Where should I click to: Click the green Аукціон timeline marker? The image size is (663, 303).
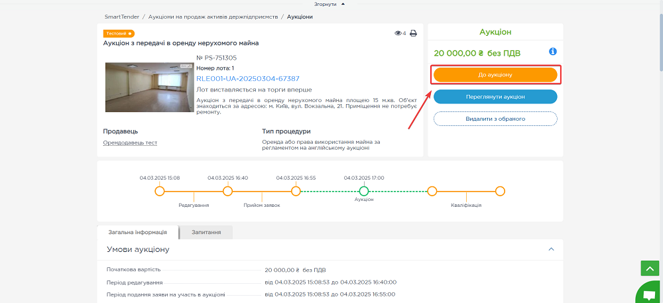363,191
